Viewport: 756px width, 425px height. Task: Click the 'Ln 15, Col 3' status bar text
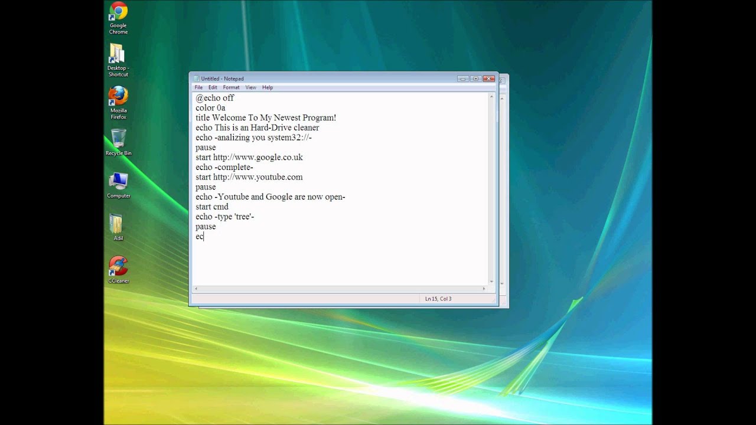point(438,299)
